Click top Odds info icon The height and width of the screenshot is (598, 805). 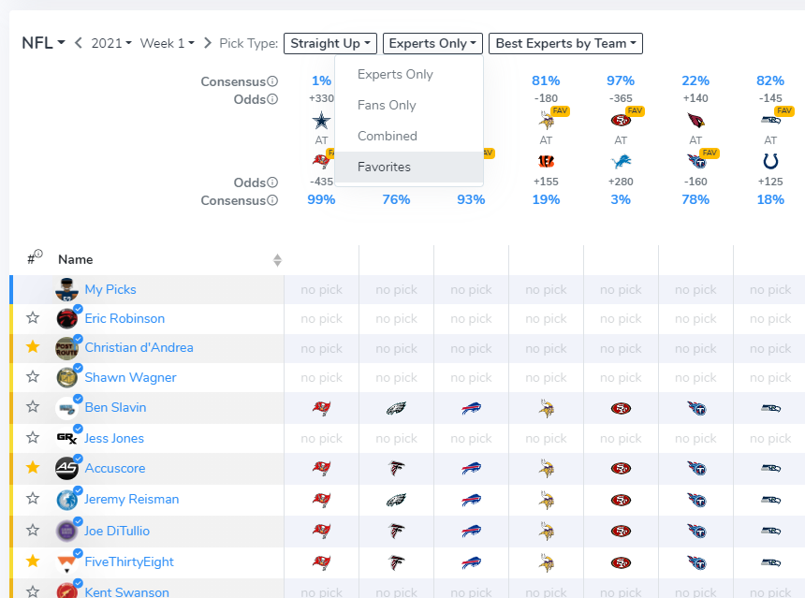(272, 99)
